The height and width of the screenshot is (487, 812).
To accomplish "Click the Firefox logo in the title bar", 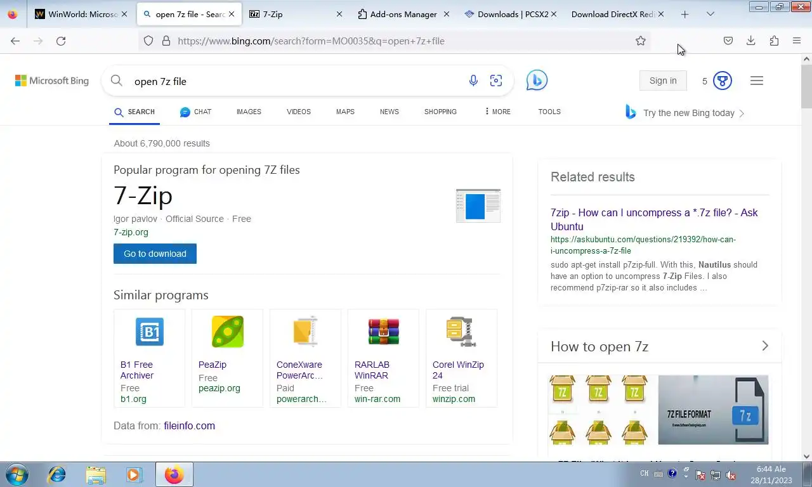I will point(13,14).
